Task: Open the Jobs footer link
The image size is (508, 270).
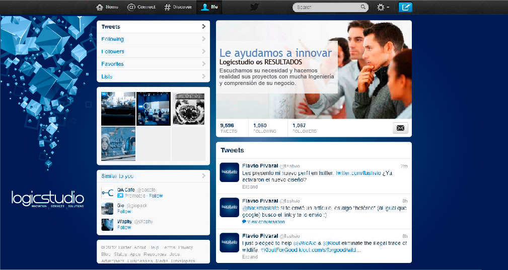Action: (x=175, y=254)
